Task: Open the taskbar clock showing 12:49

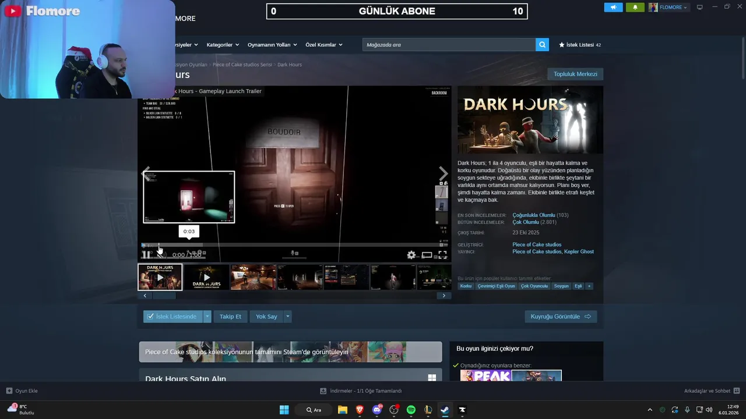Action: tap(729, 410)
